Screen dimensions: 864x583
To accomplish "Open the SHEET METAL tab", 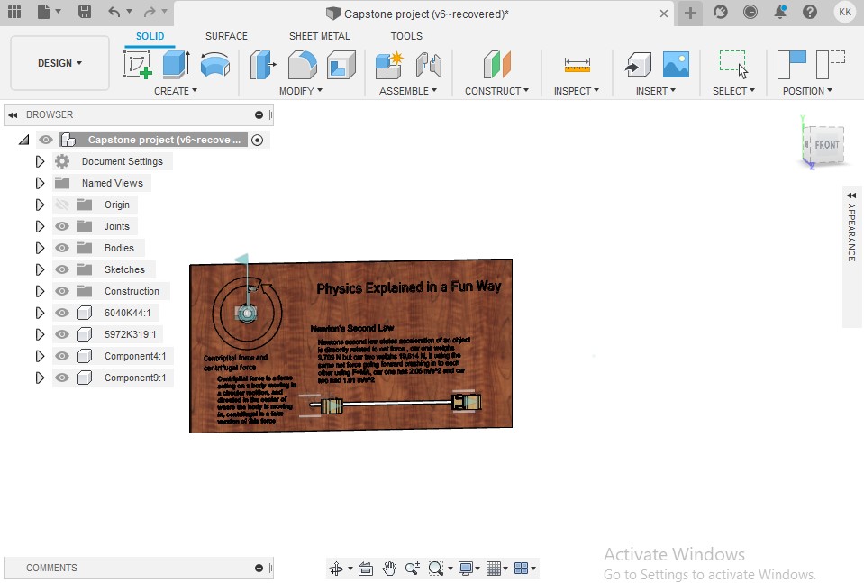I will (319, 36).
